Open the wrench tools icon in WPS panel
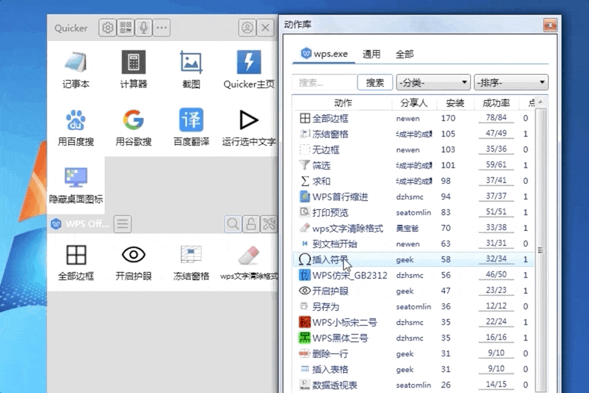Screen dimensions: 589x393 click(x=269, y=224)
